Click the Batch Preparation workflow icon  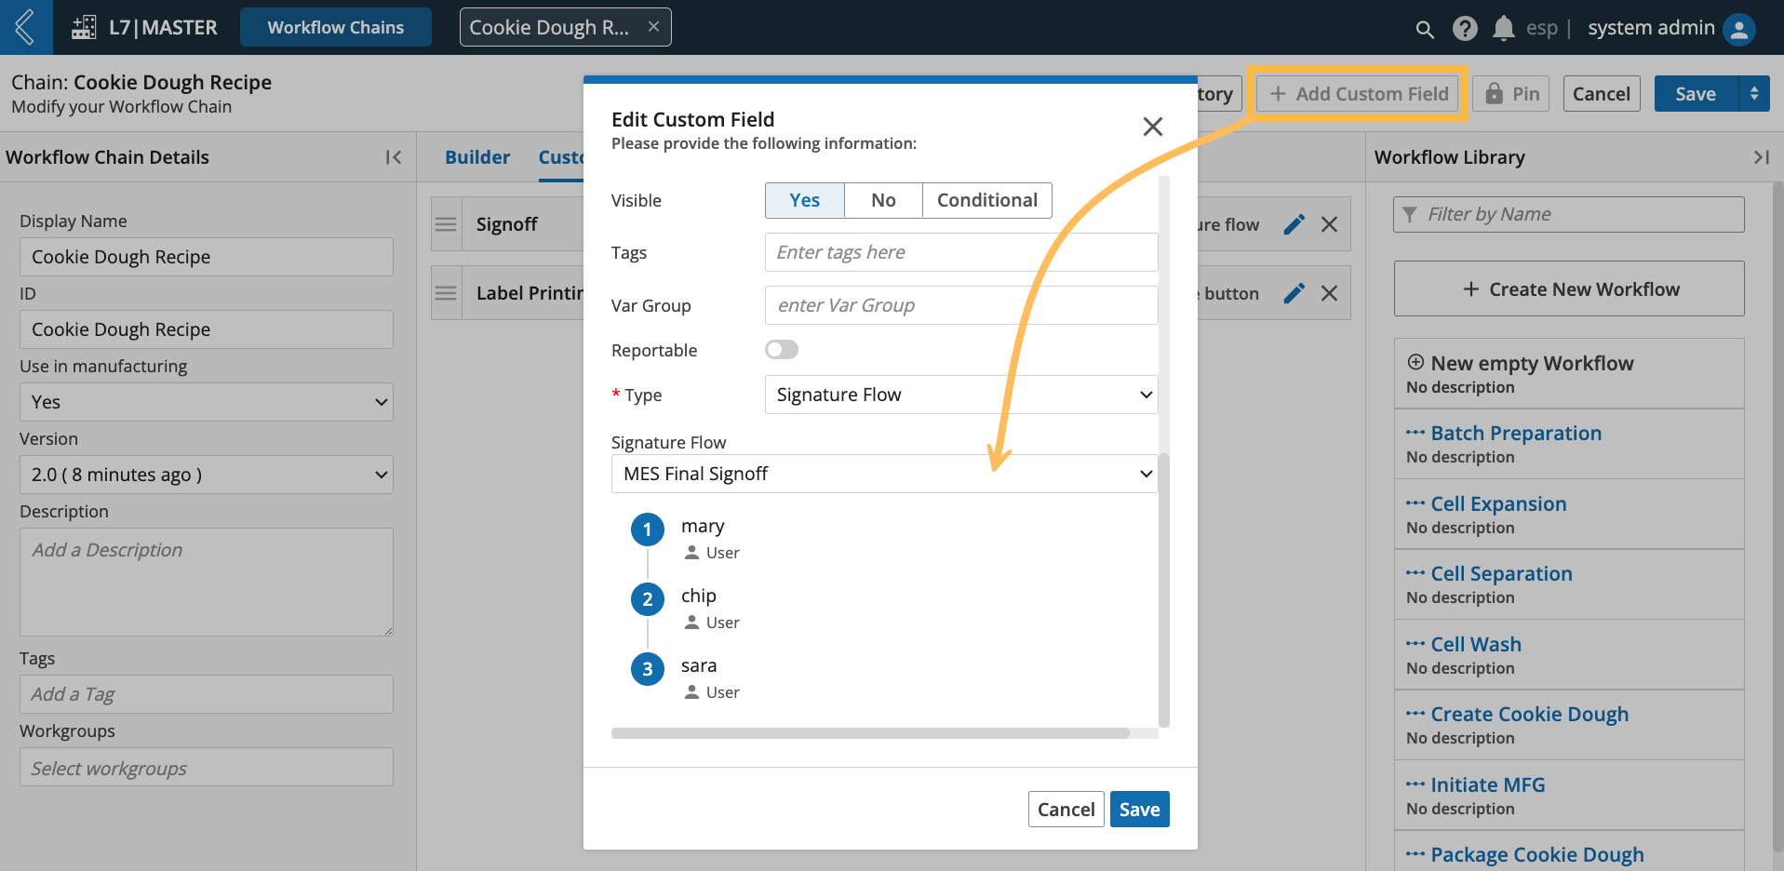click(x=1415, y=433)
